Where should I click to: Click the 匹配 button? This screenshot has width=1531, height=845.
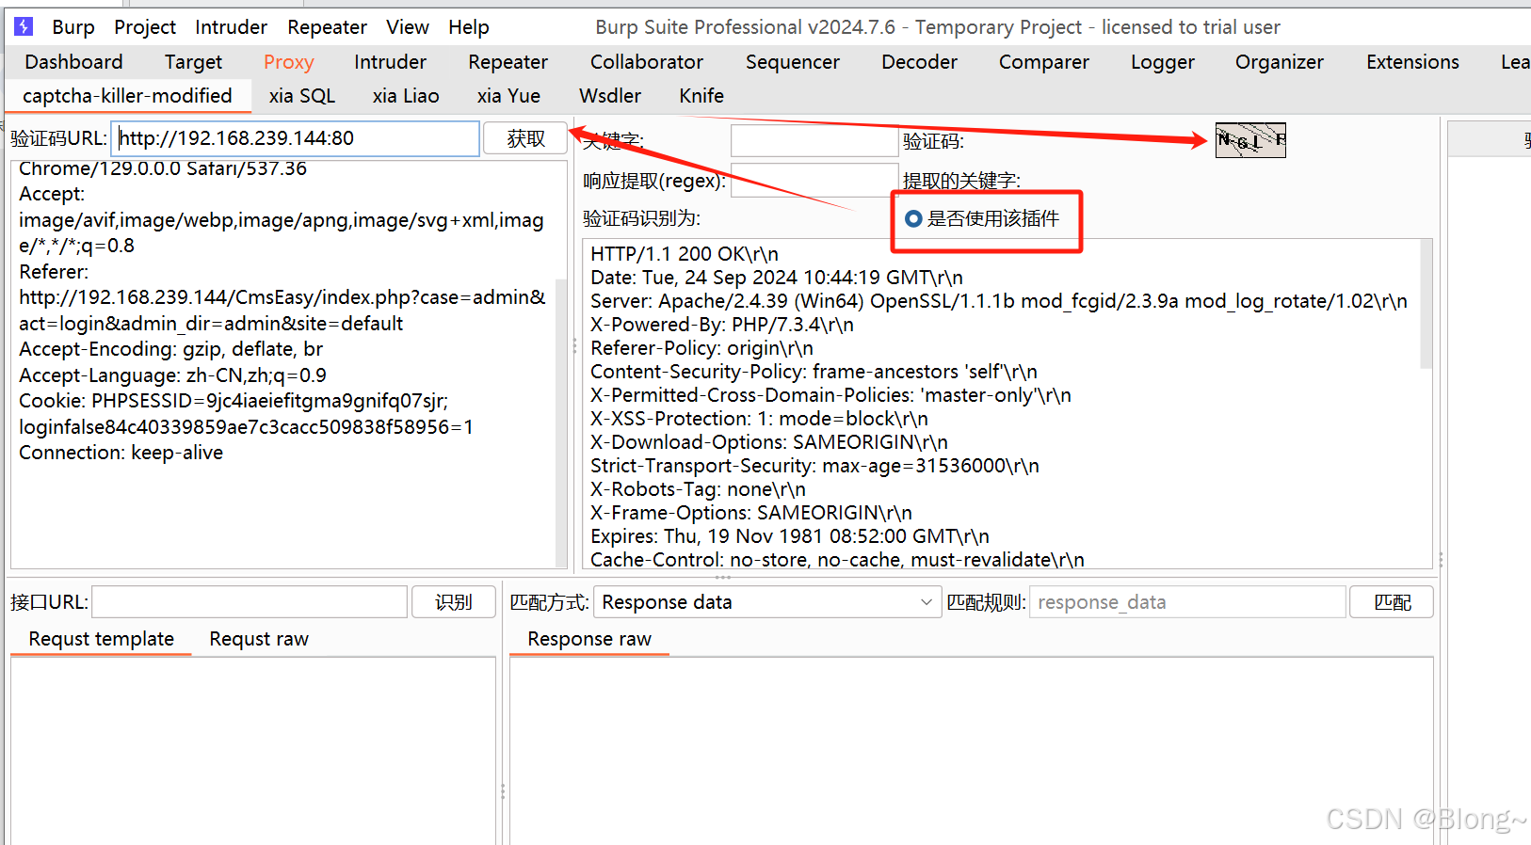1392,602
